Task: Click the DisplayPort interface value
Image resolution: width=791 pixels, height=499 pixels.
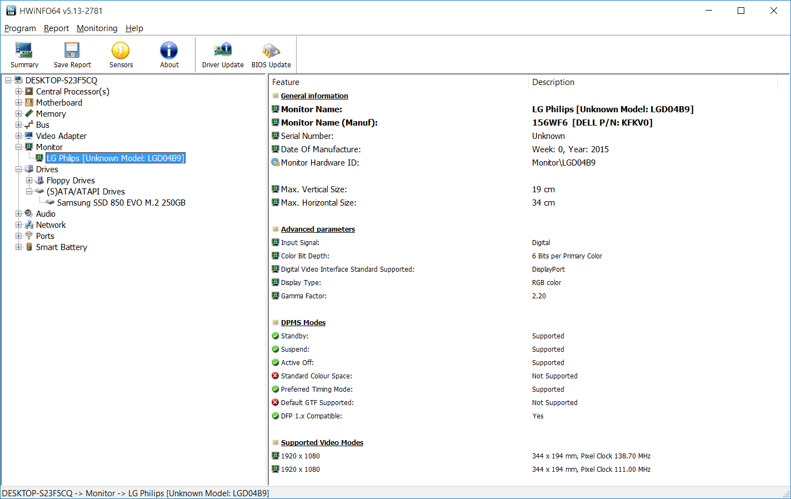Action: 548,269
